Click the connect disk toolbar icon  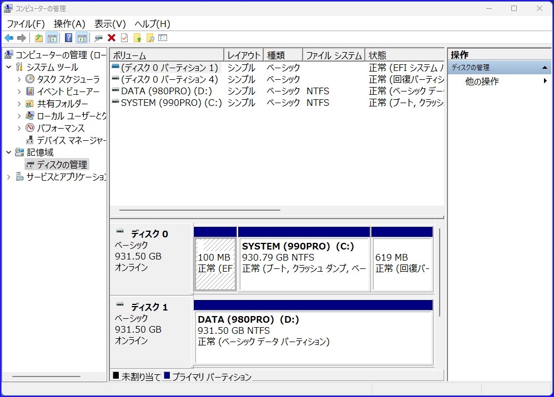pyautogui.click(x=99, y=38)
